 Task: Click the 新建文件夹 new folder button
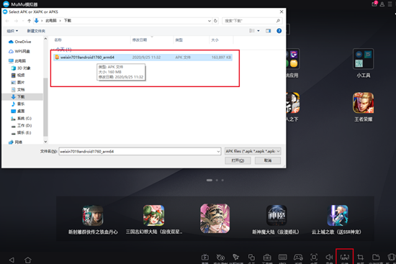(x=36, y=31)
